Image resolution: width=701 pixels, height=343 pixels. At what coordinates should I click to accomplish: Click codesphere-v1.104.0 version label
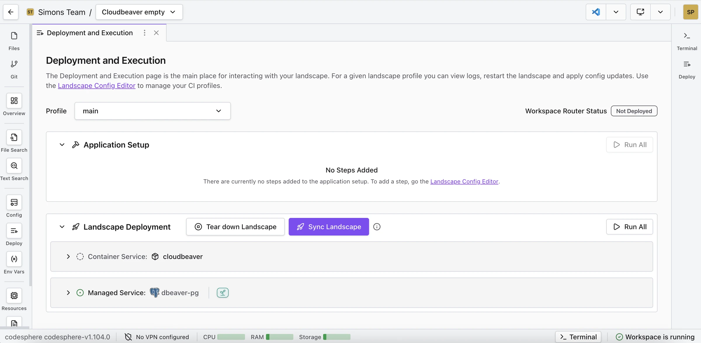pos(77,337)
